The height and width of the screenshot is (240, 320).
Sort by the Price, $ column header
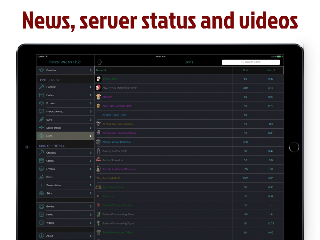pos(271,70)
